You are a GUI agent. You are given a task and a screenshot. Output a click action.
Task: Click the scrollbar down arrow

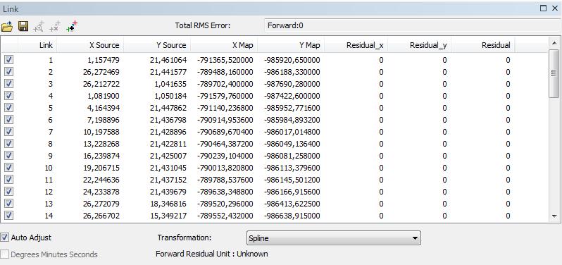pos(554,216)
